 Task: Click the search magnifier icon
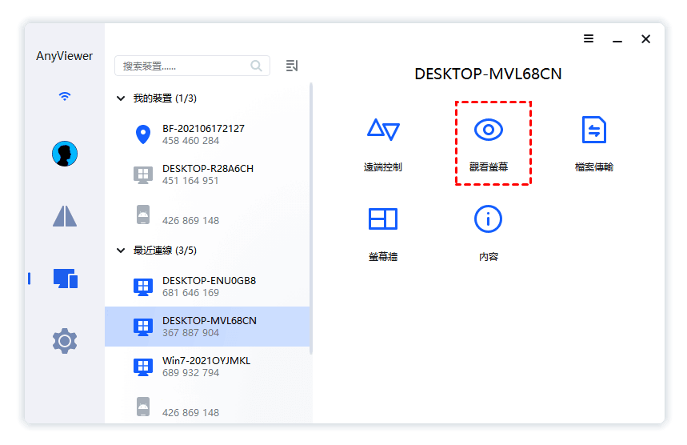pos(257,66)
